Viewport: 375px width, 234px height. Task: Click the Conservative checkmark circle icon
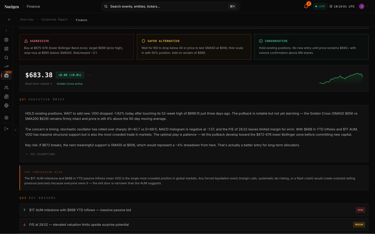tap(261, 41)
